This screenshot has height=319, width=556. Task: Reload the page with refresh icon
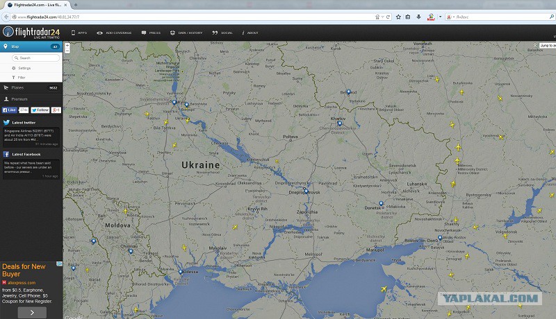(388, 17)
